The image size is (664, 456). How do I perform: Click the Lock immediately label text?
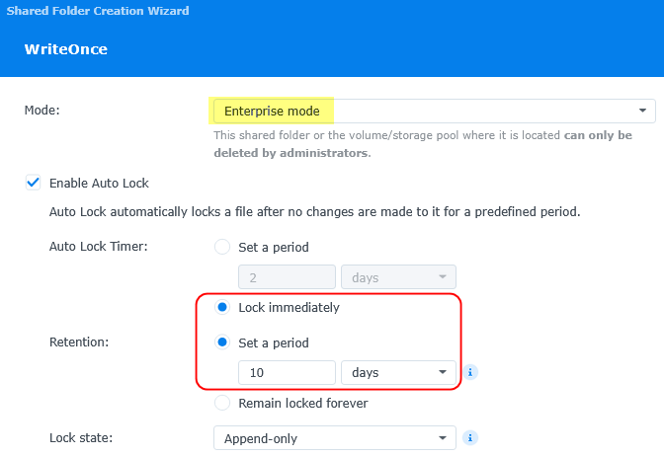tap(289, 307)
